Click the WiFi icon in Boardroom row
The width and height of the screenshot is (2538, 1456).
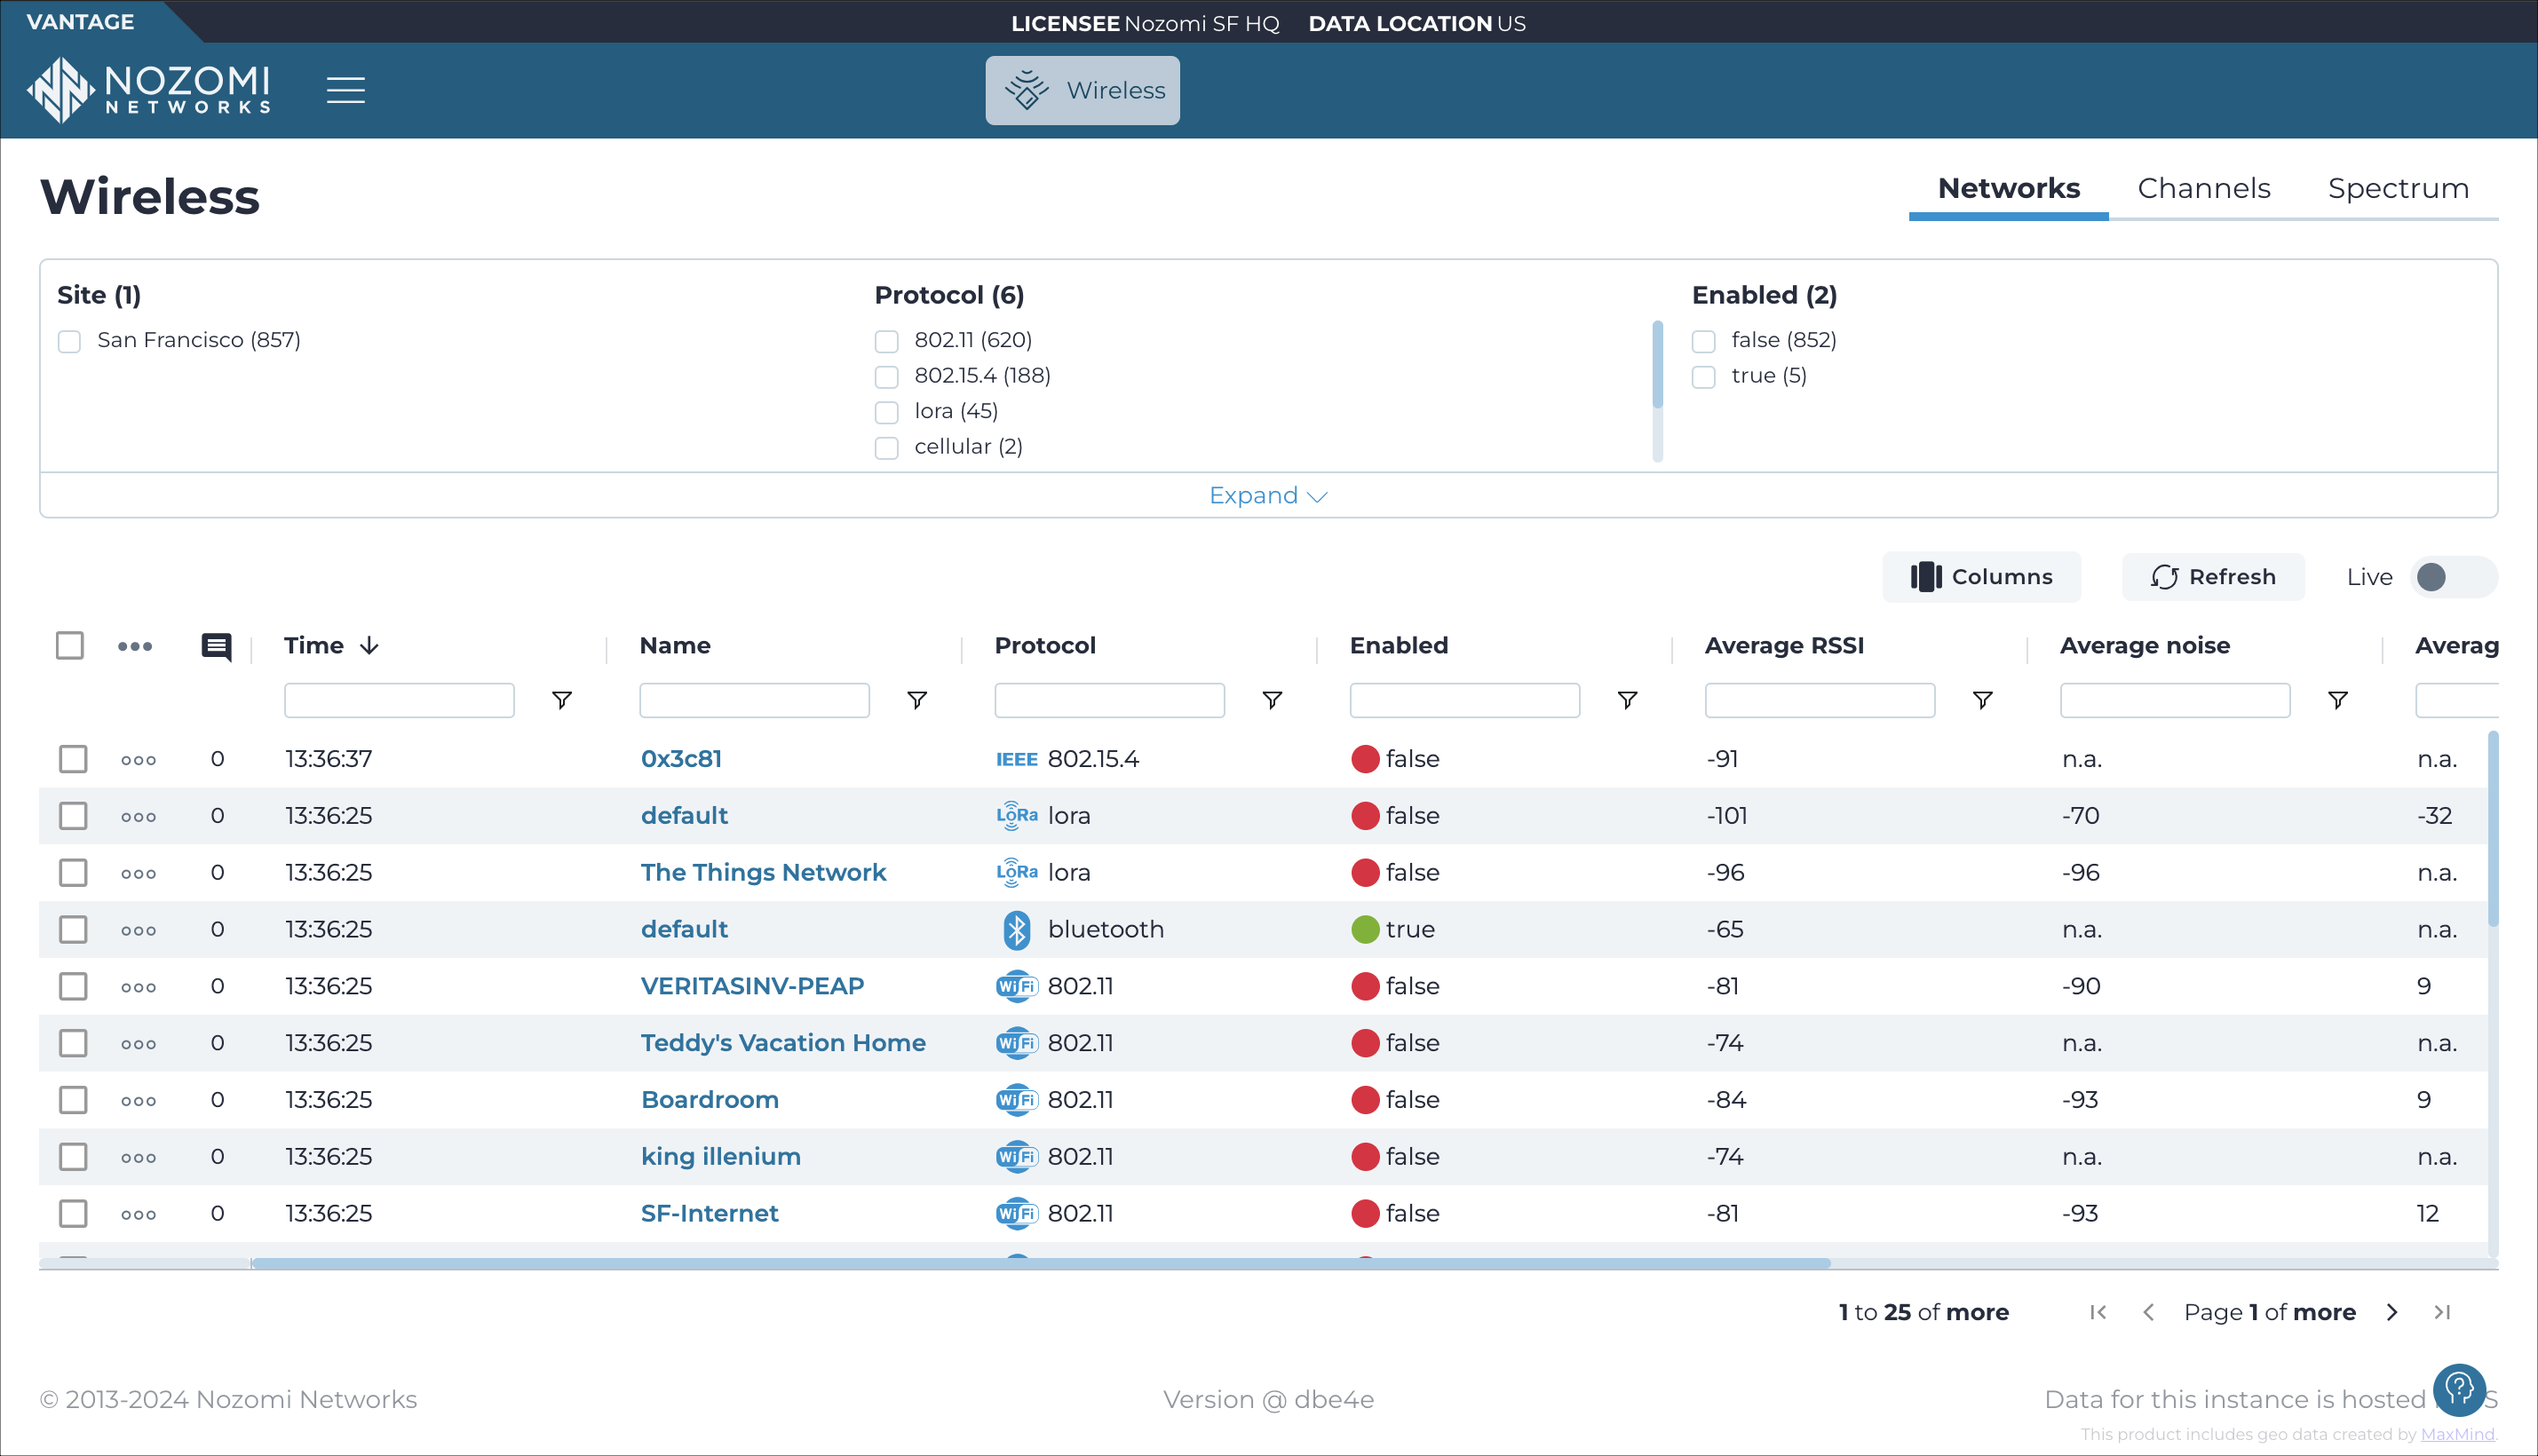coord(1016,1100)
